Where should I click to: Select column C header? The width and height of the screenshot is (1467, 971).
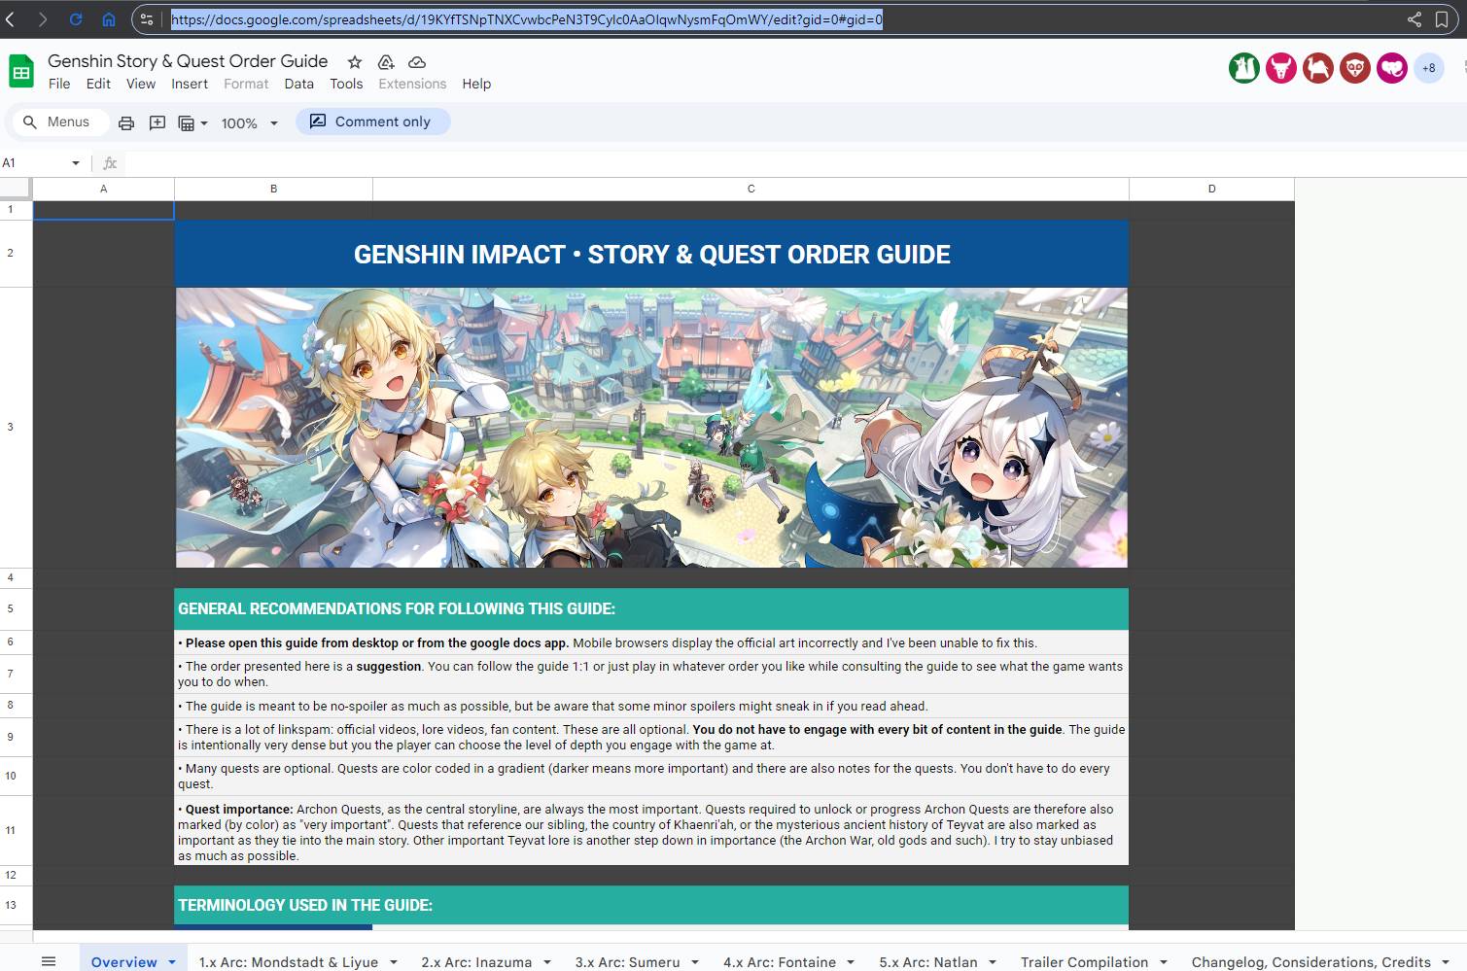pyautogui.click(x=751, y=189)
